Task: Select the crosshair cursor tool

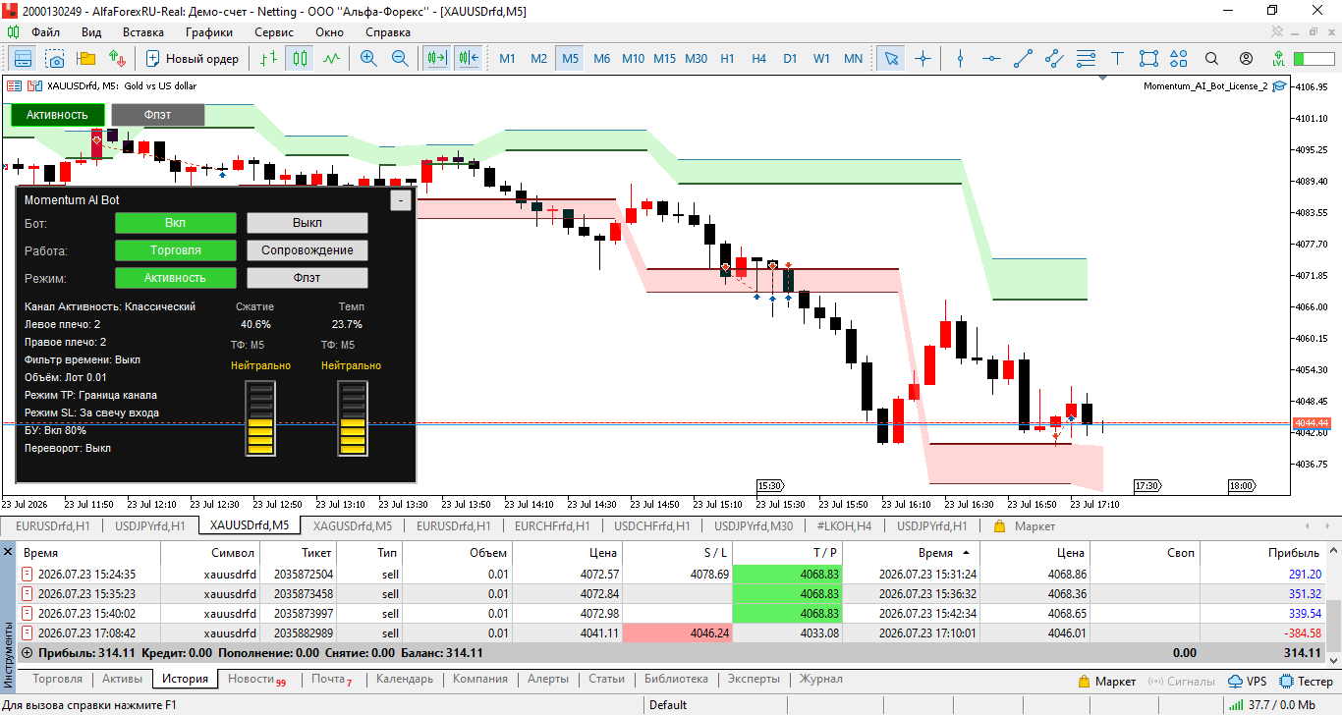Action: click(x=923, y=59)
